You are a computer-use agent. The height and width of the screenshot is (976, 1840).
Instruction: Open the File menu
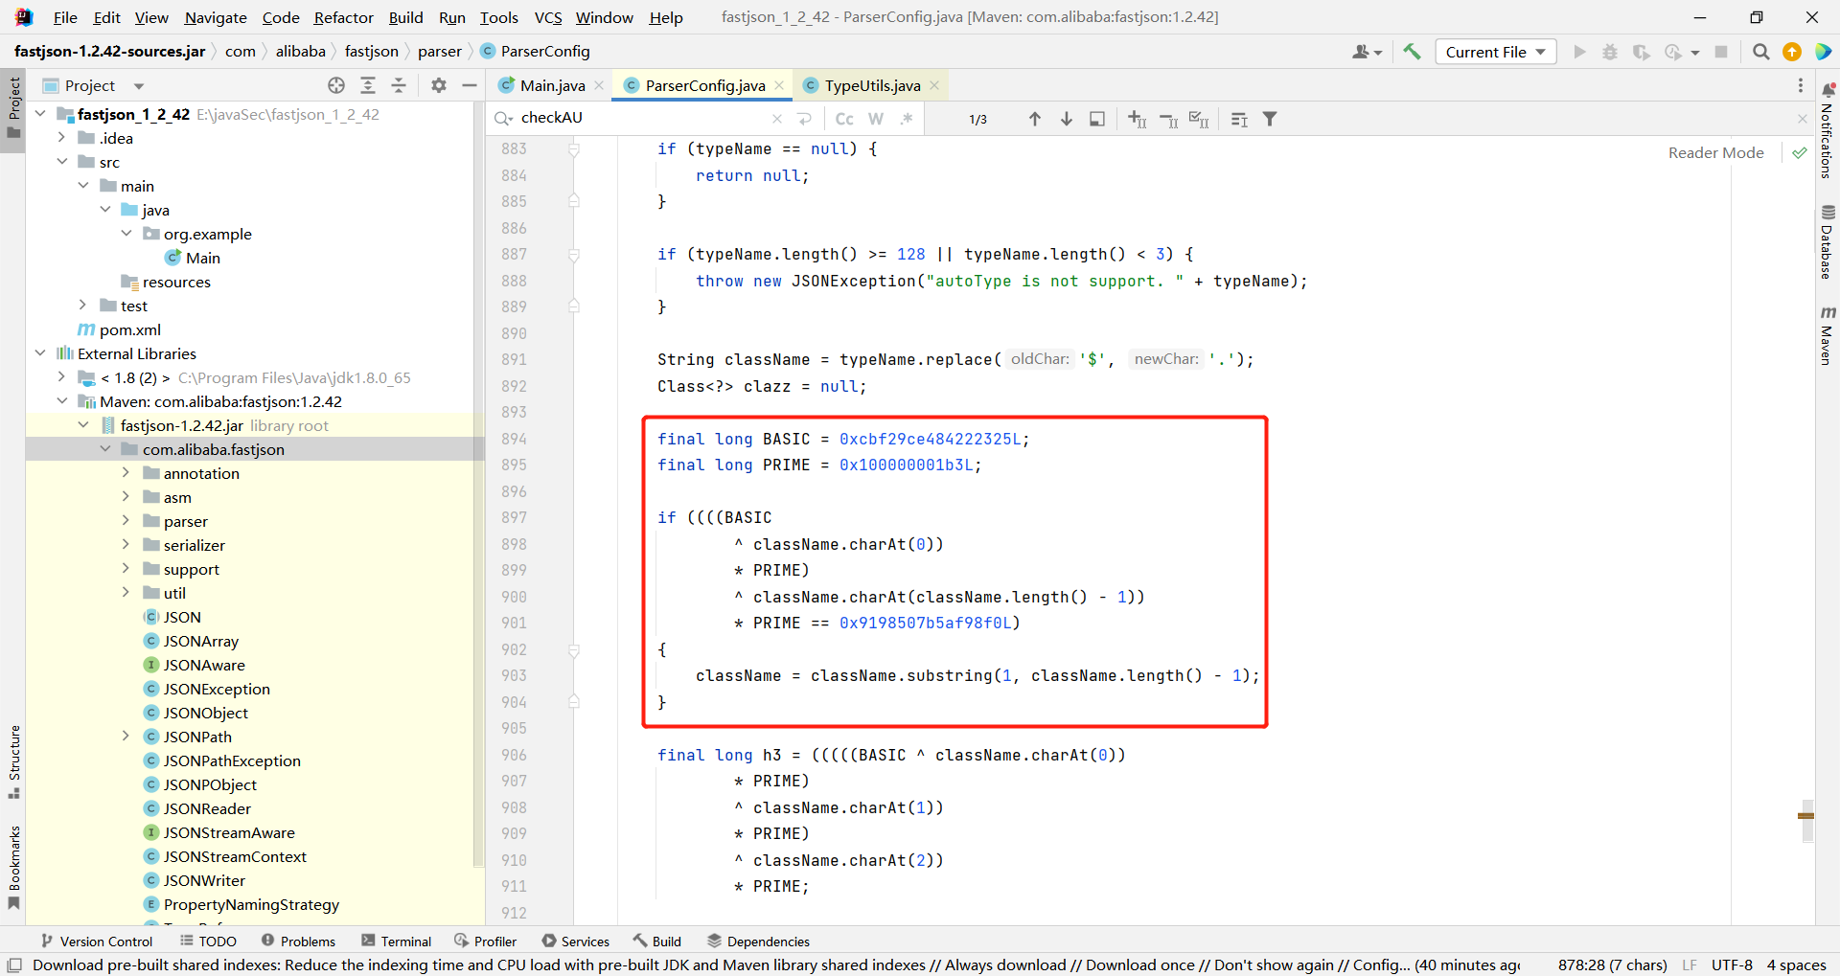(x=65, y=17)
